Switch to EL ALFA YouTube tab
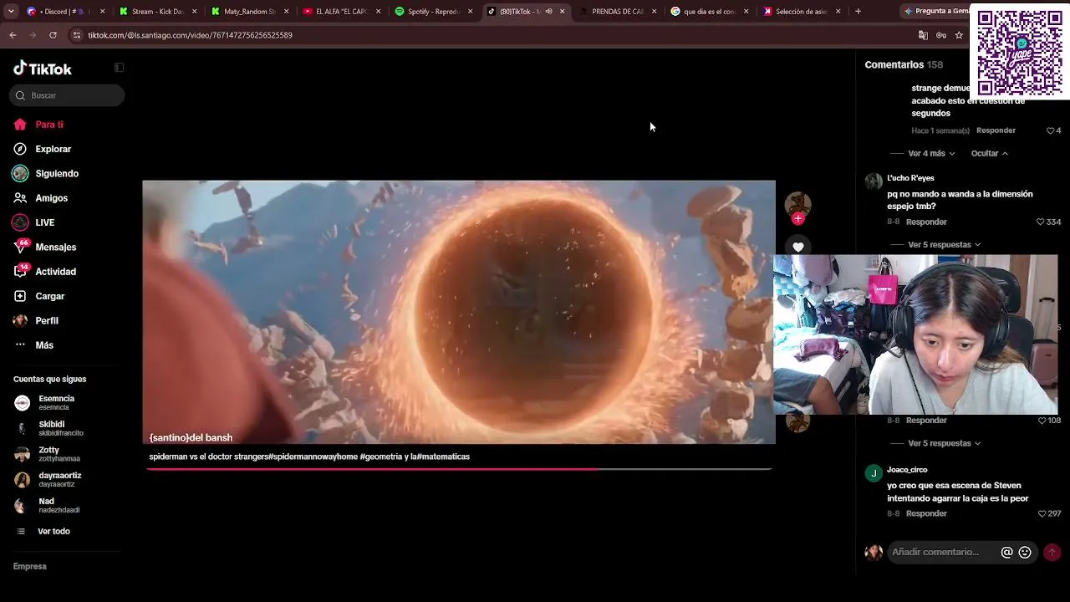The width and height of the screenshot is (1070, 602). click(342, 12)
